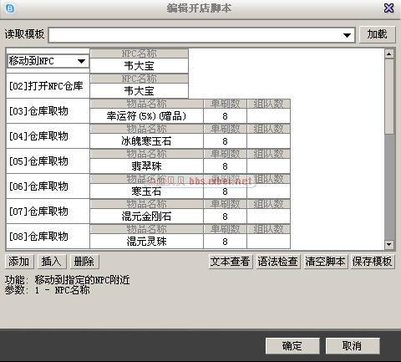This screenshot has width=401, height=362.
Task: Click the app logo icon in title bar
Action: [10, 8]
